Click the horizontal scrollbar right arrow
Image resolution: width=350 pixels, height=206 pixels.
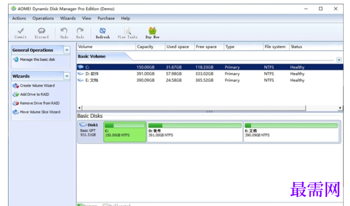click(x=340, y=108)
